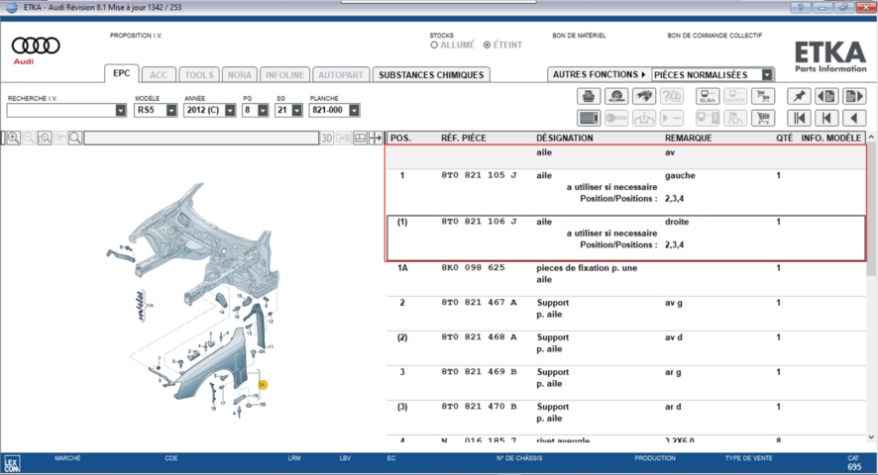Click BON DE COMMANDE COLLECTIF
The image size is (878, 475).
coord(714,36)
